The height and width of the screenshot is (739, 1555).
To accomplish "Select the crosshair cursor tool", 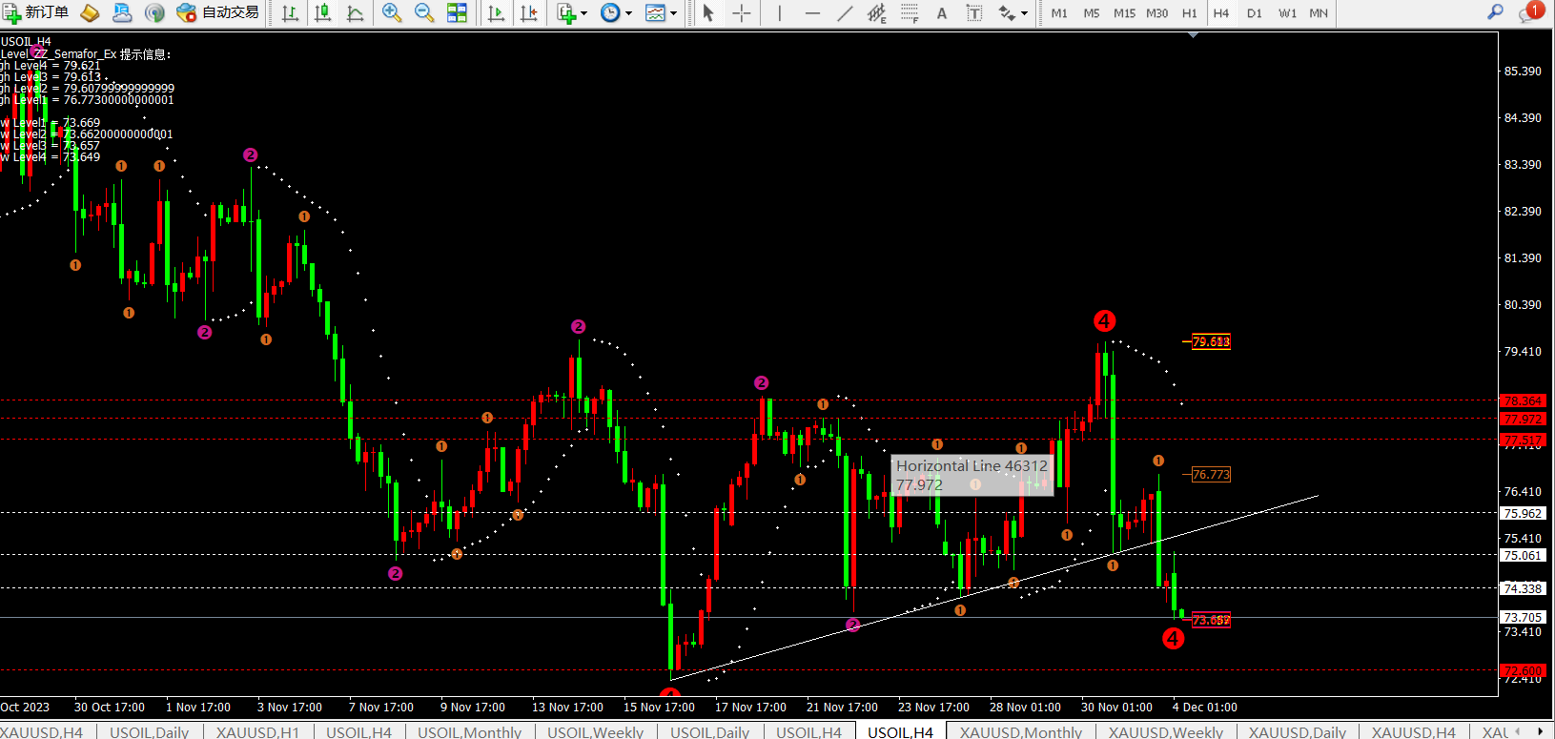I will (x=742, y=12).
